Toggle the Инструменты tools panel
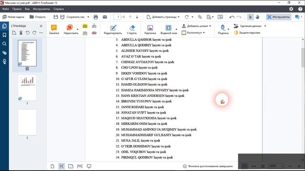Image resolution: width=305 pixels, height=171 pixels. 279,17
